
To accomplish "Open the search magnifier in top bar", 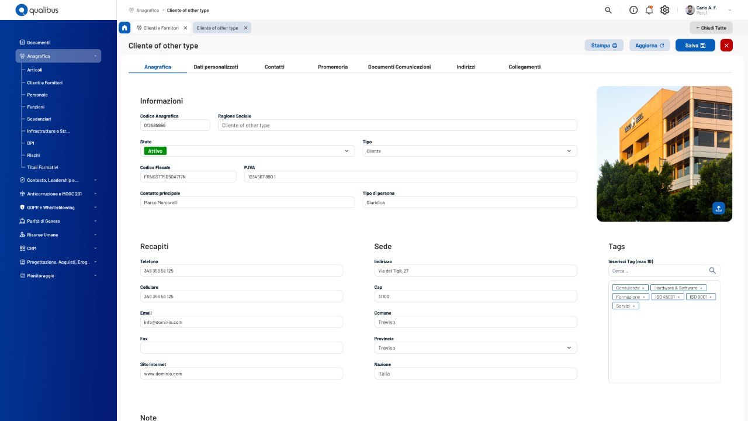I will [608, 10].
